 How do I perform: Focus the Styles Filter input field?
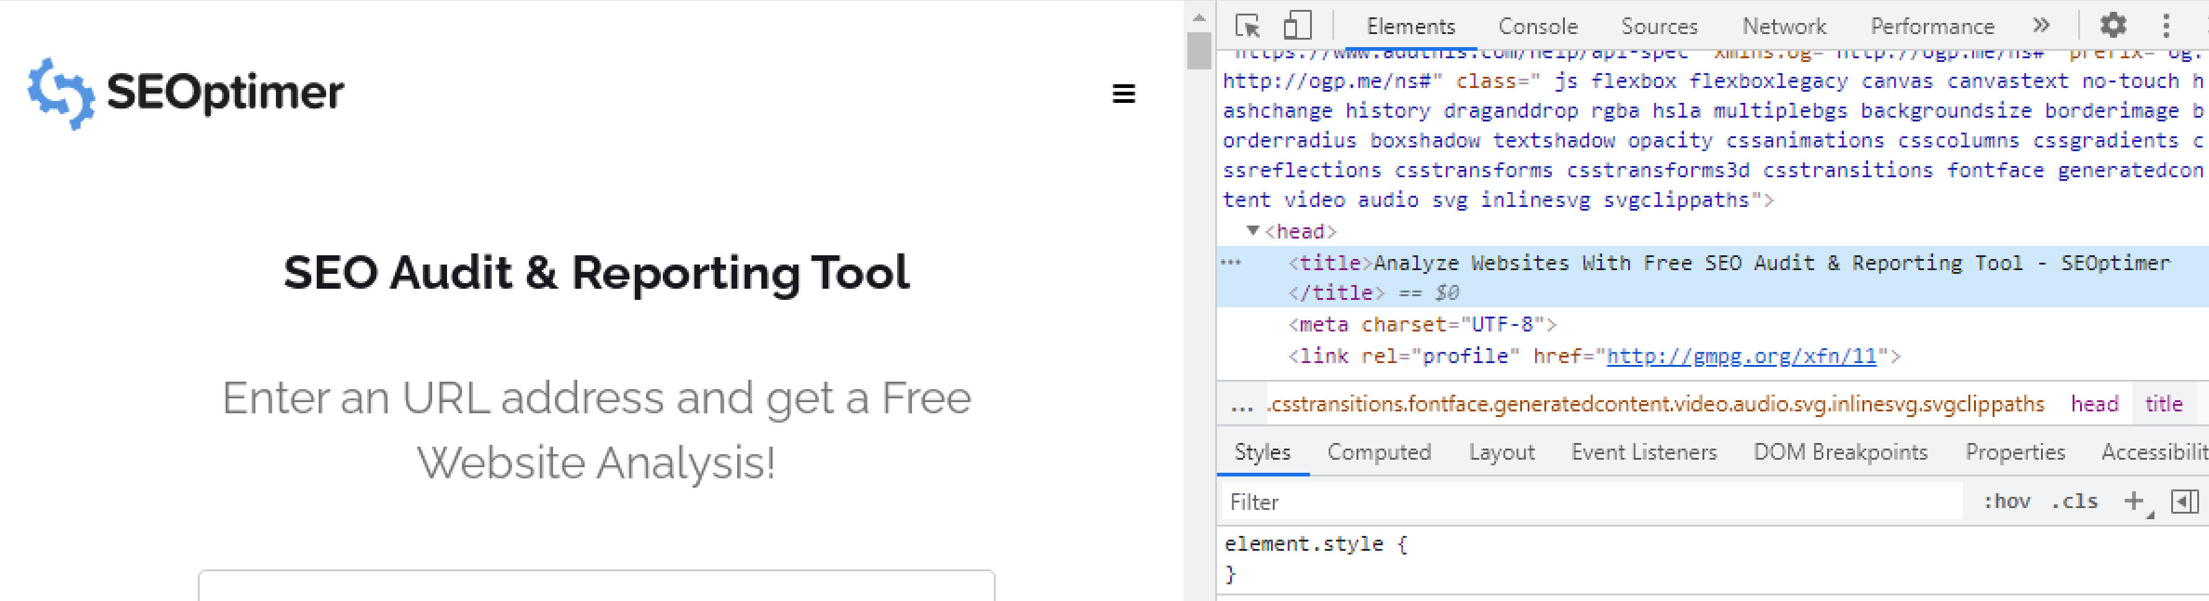1593,501
